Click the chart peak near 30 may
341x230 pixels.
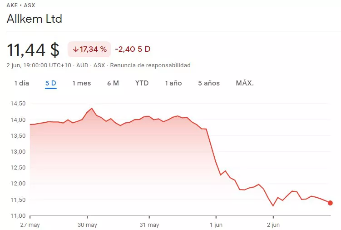coord(92,108)
